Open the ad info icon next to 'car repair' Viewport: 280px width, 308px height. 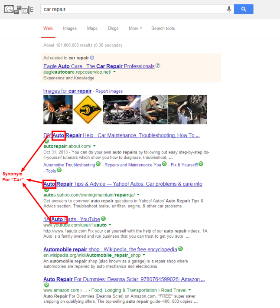click(x=92, y=58)
